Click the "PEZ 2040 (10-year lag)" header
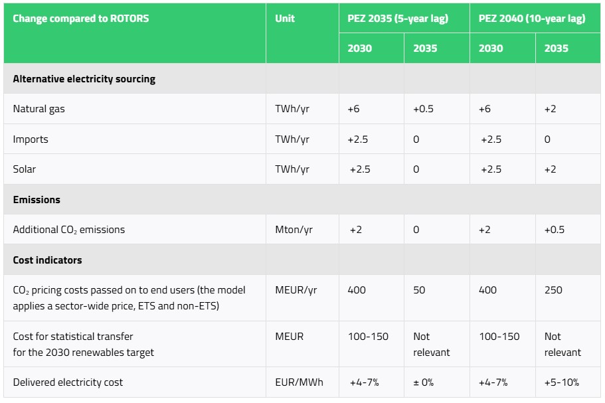The image size is (605, 403). (531, 19)
